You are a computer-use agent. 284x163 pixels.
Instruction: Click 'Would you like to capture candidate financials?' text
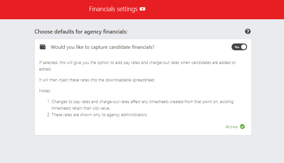tap(102, 47)
